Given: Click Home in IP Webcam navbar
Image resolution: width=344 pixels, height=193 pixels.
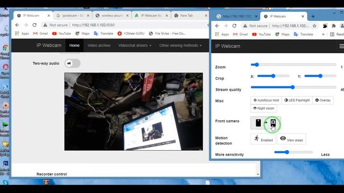Looking at the screenshot, I should [x=74, y=46].
